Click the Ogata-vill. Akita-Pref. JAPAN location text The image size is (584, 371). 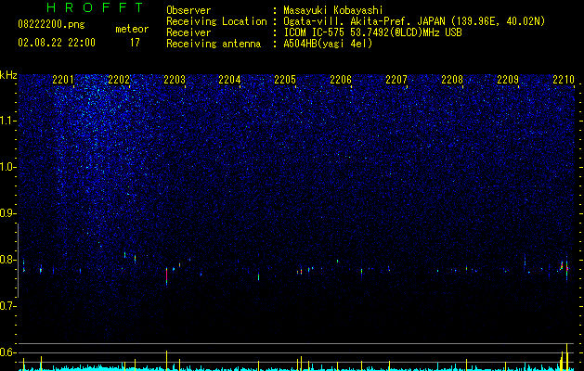coord(414,21)
